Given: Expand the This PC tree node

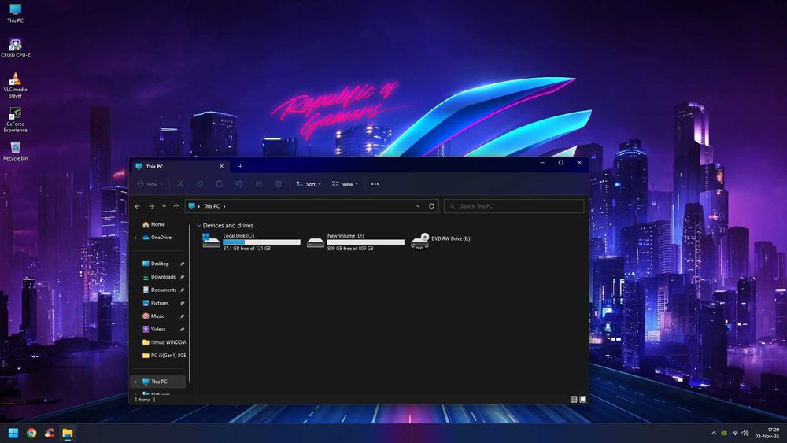Looking at the screenshot, I should [x=135, y=382].
